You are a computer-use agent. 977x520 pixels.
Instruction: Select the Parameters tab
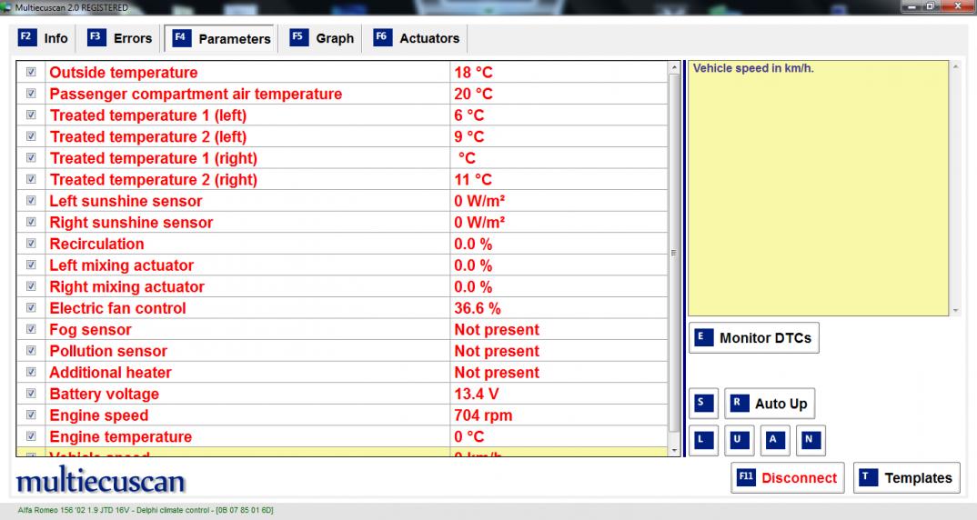220,38
